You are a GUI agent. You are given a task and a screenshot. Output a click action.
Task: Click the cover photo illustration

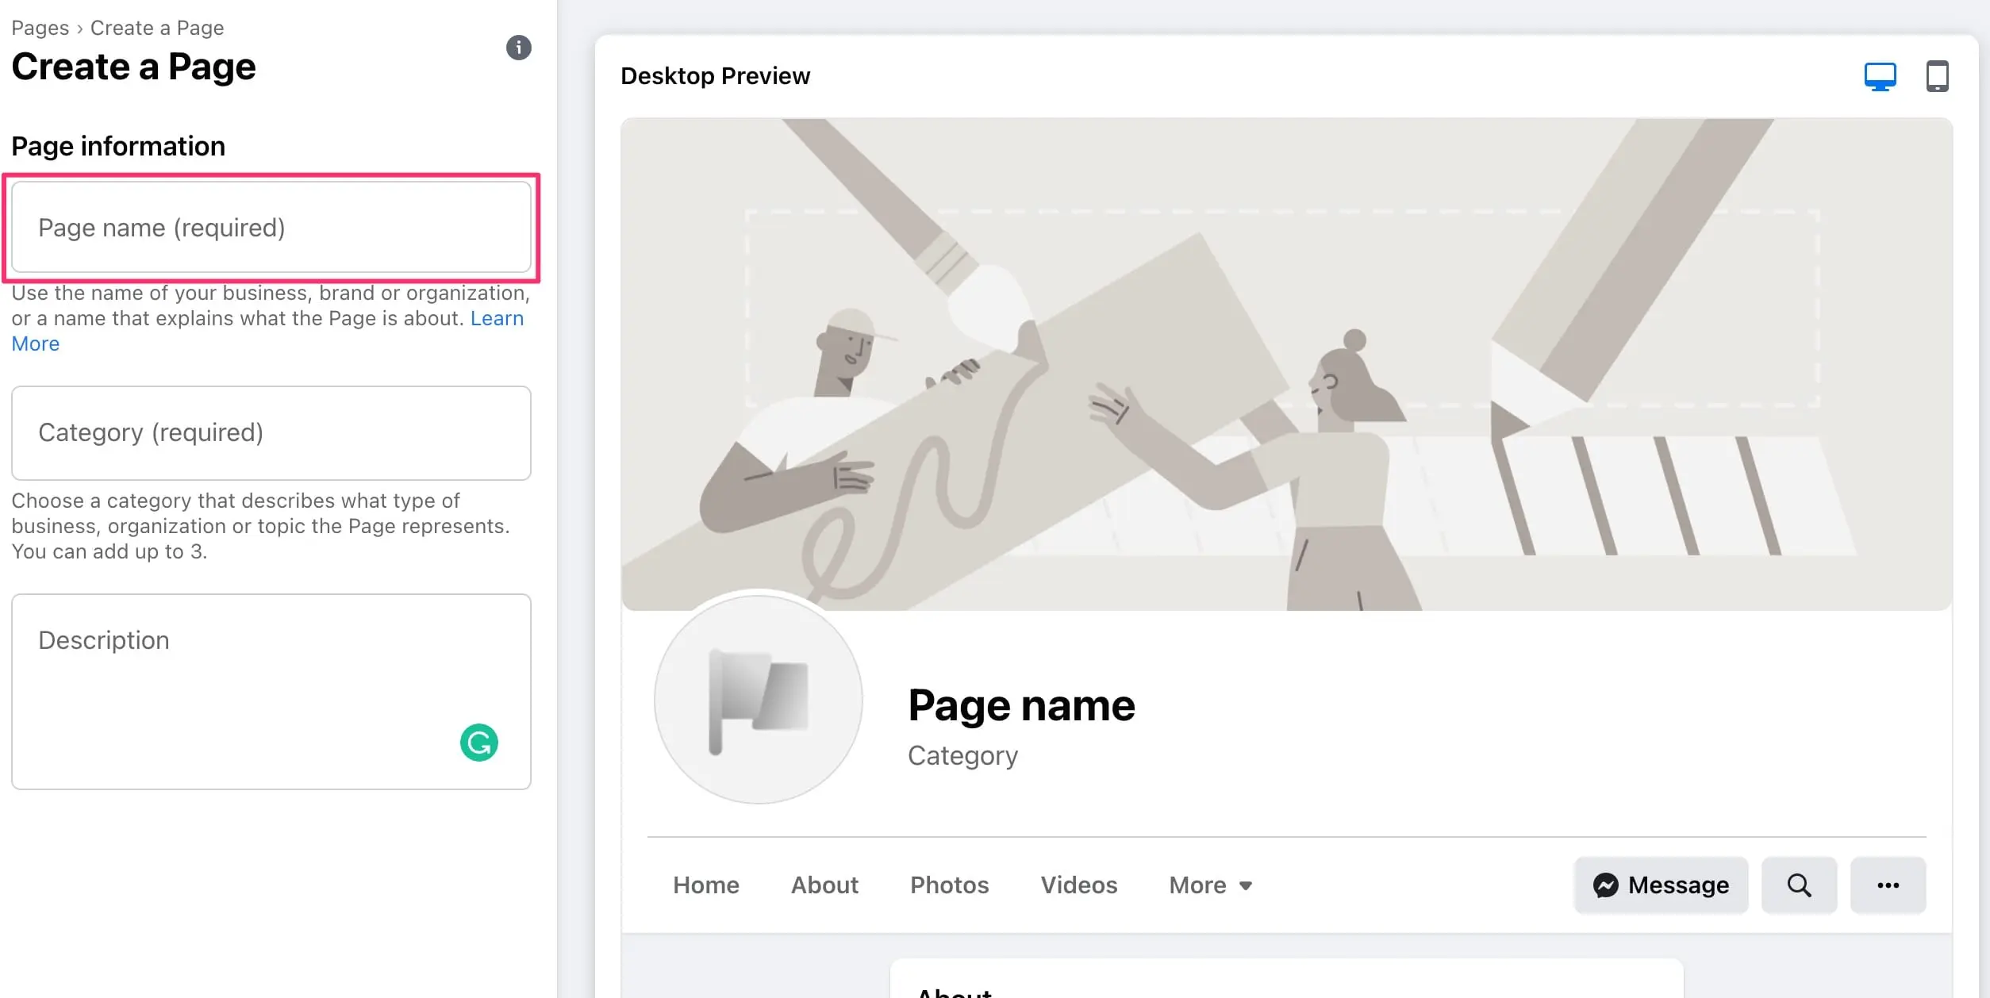click(x=1285, y=365)
